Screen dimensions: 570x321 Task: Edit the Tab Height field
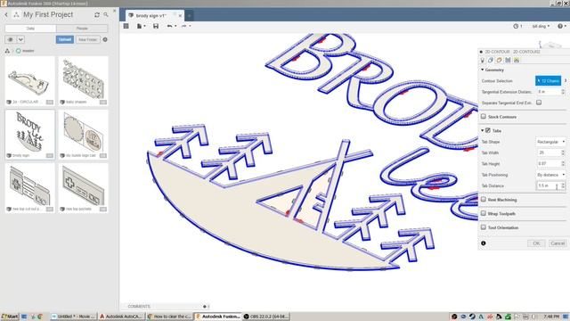(549, 163)
